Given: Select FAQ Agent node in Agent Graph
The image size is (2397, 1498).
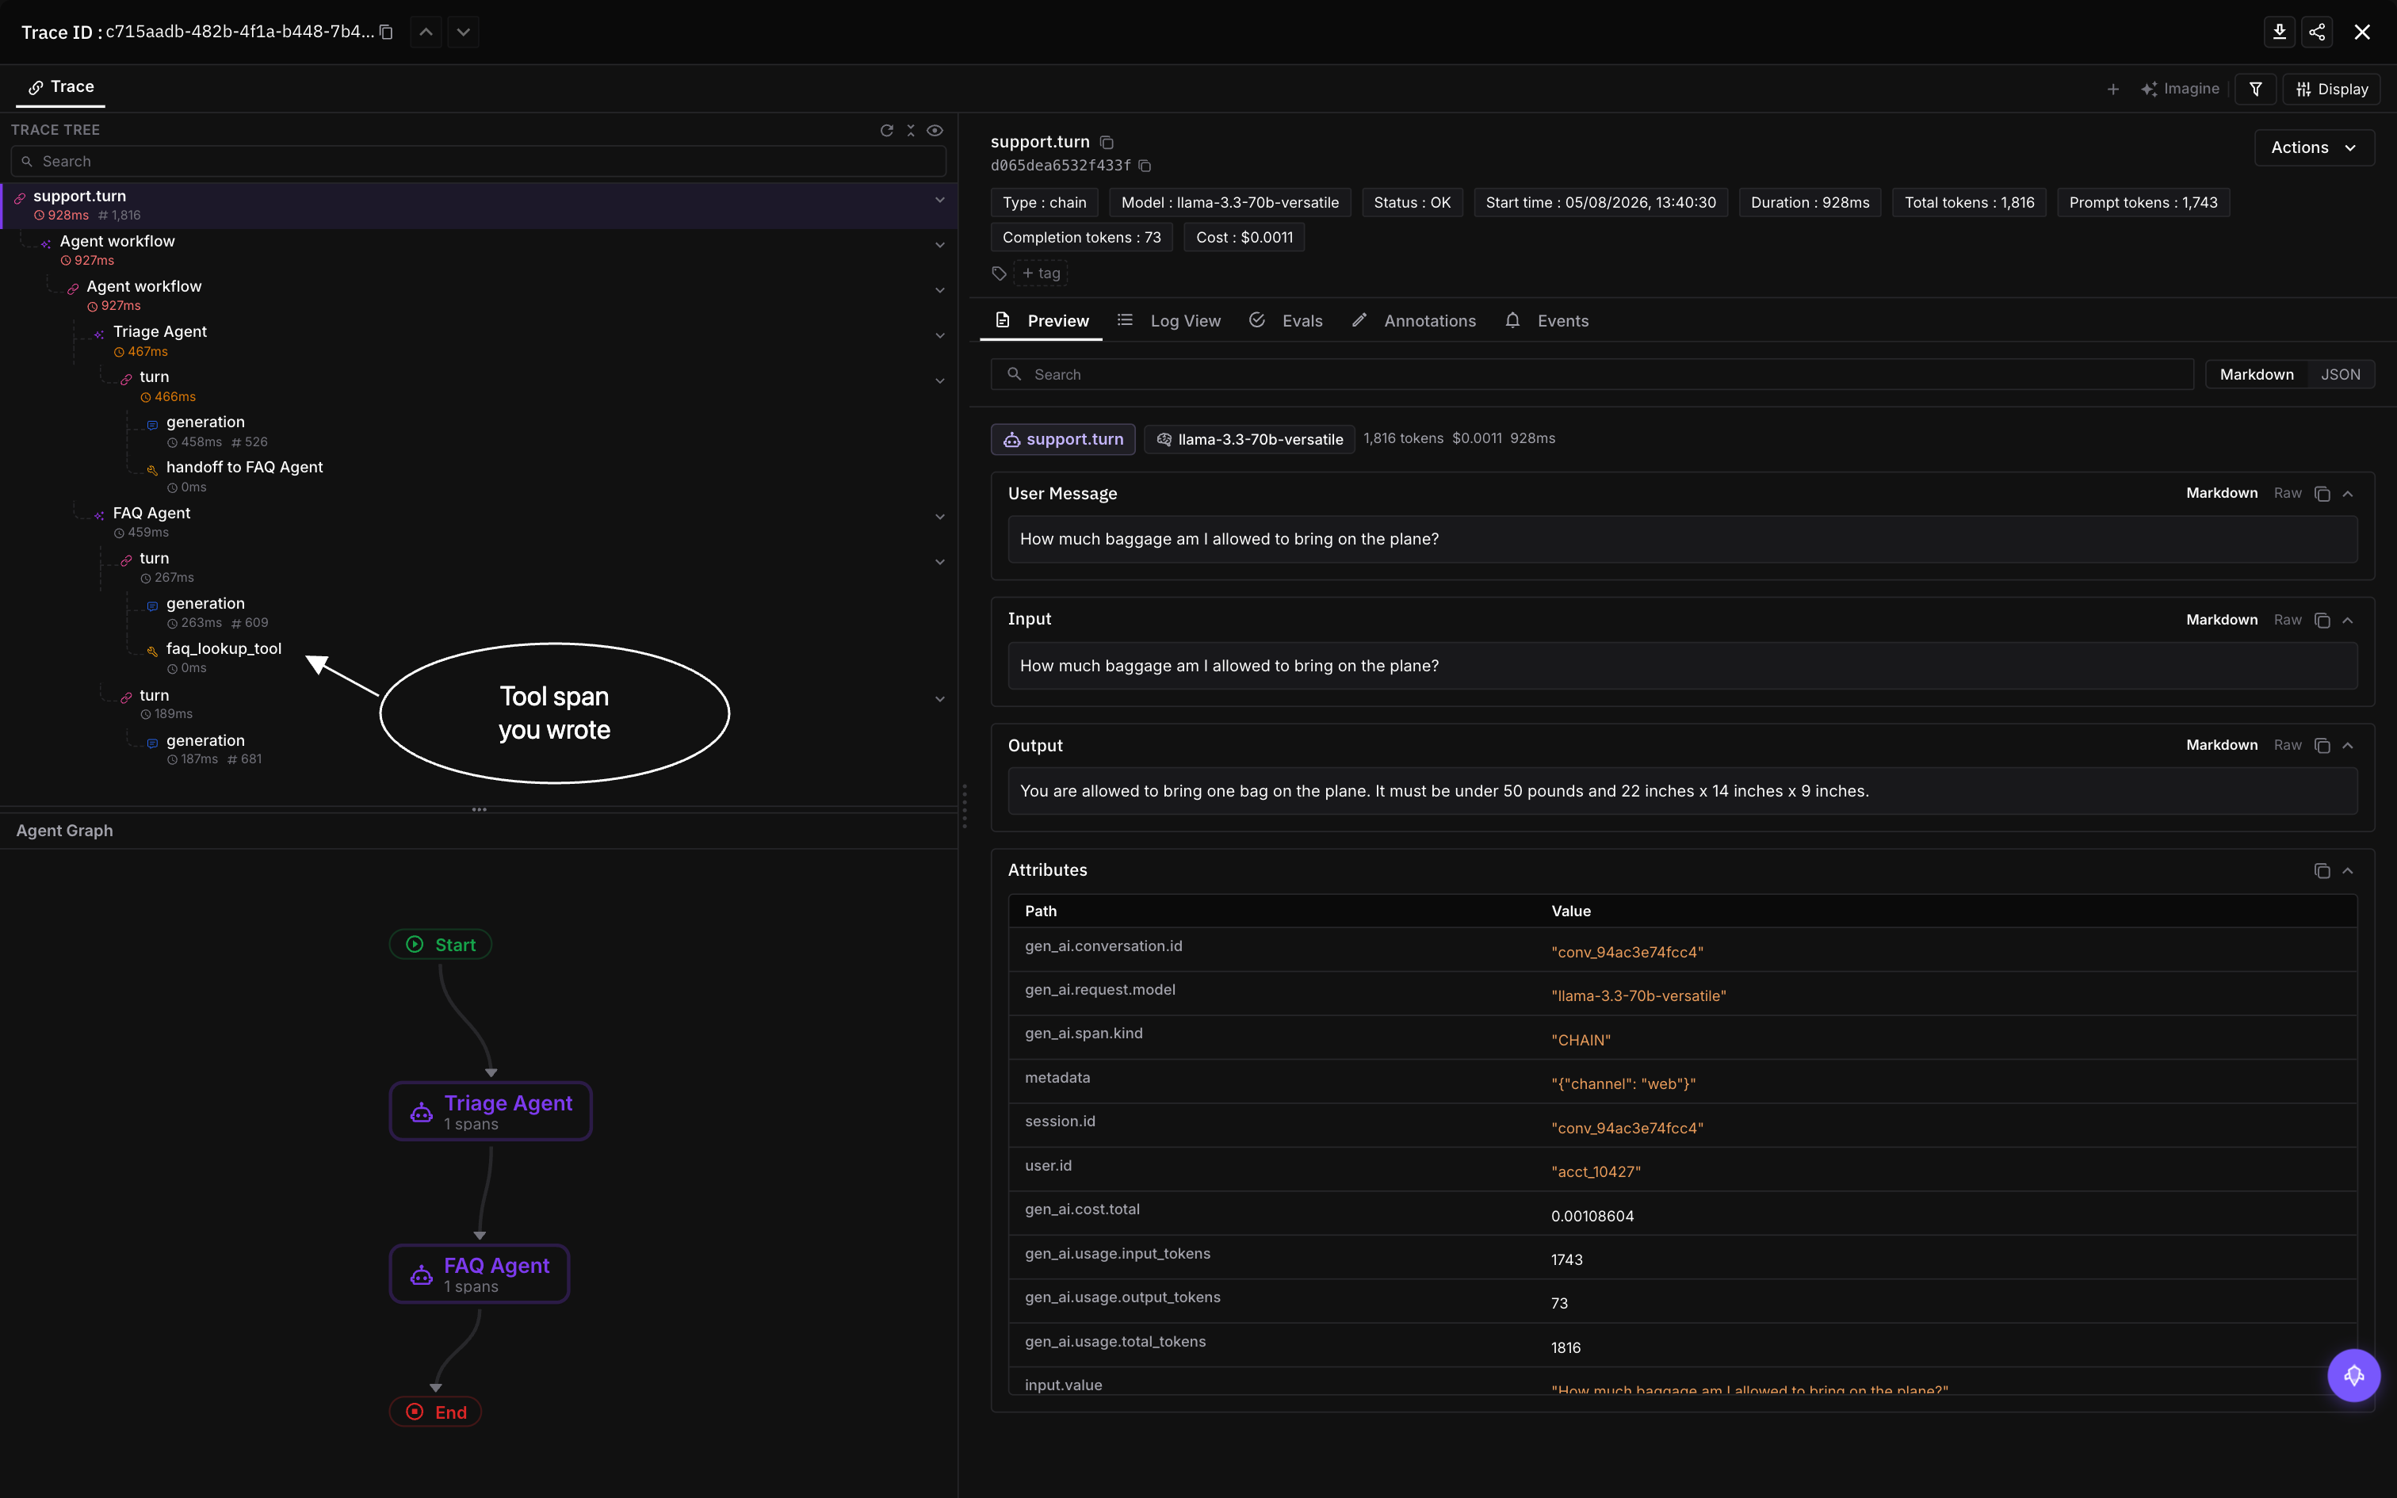Looking at the screenshot, I should [x=480, y=1273].
